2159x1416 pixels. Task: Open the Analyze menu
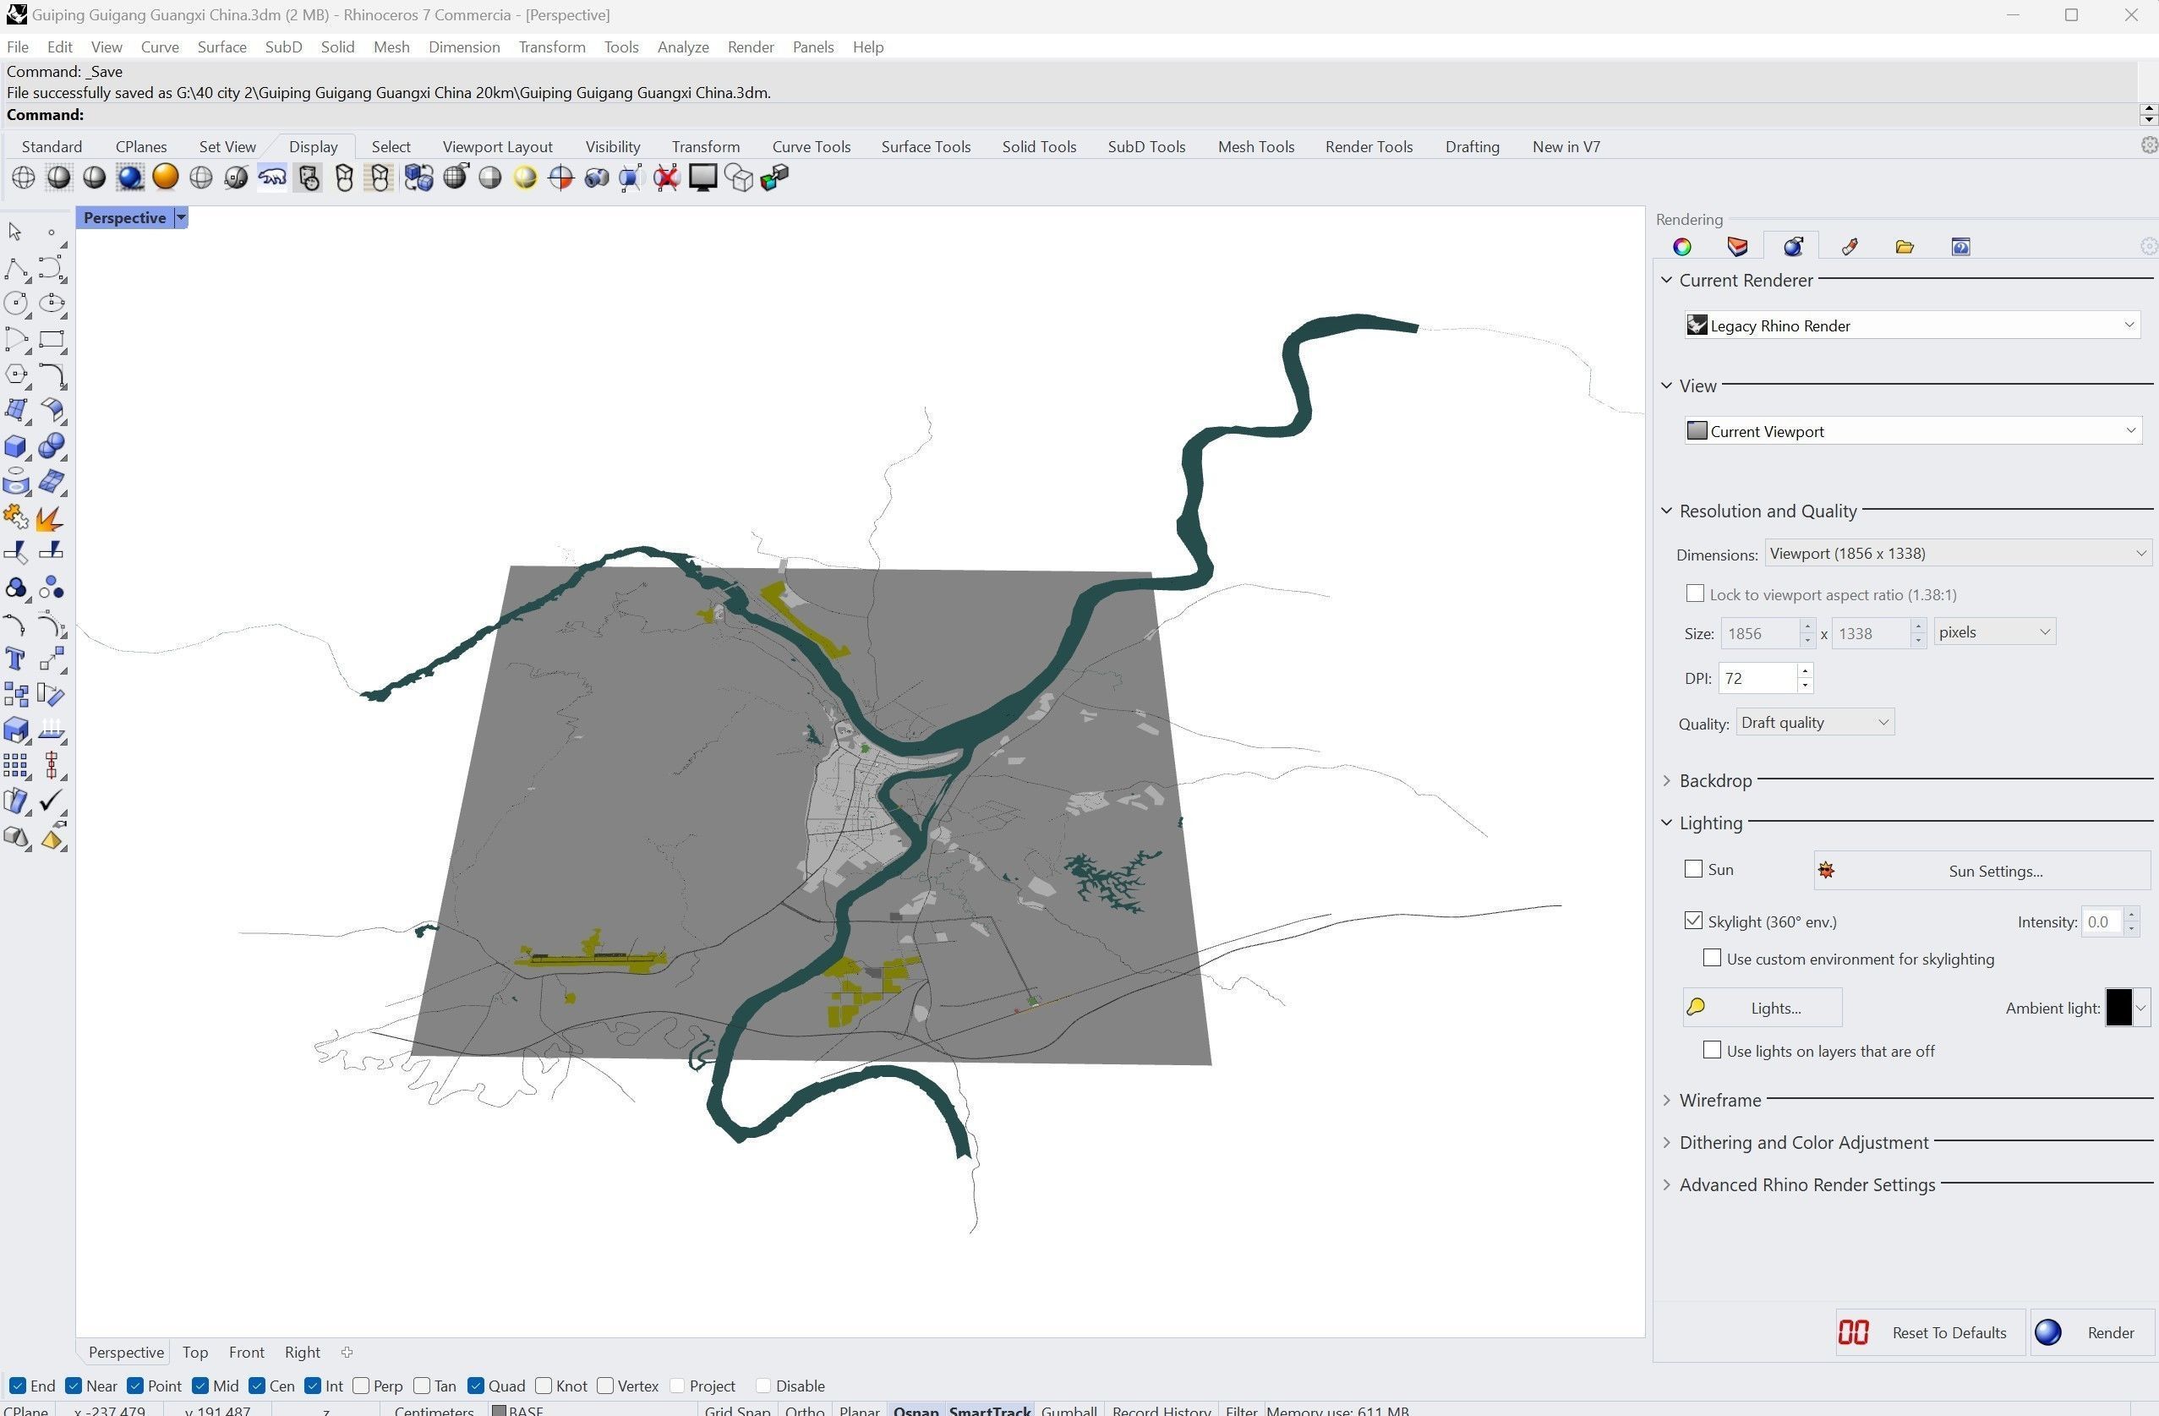[682, 47]
